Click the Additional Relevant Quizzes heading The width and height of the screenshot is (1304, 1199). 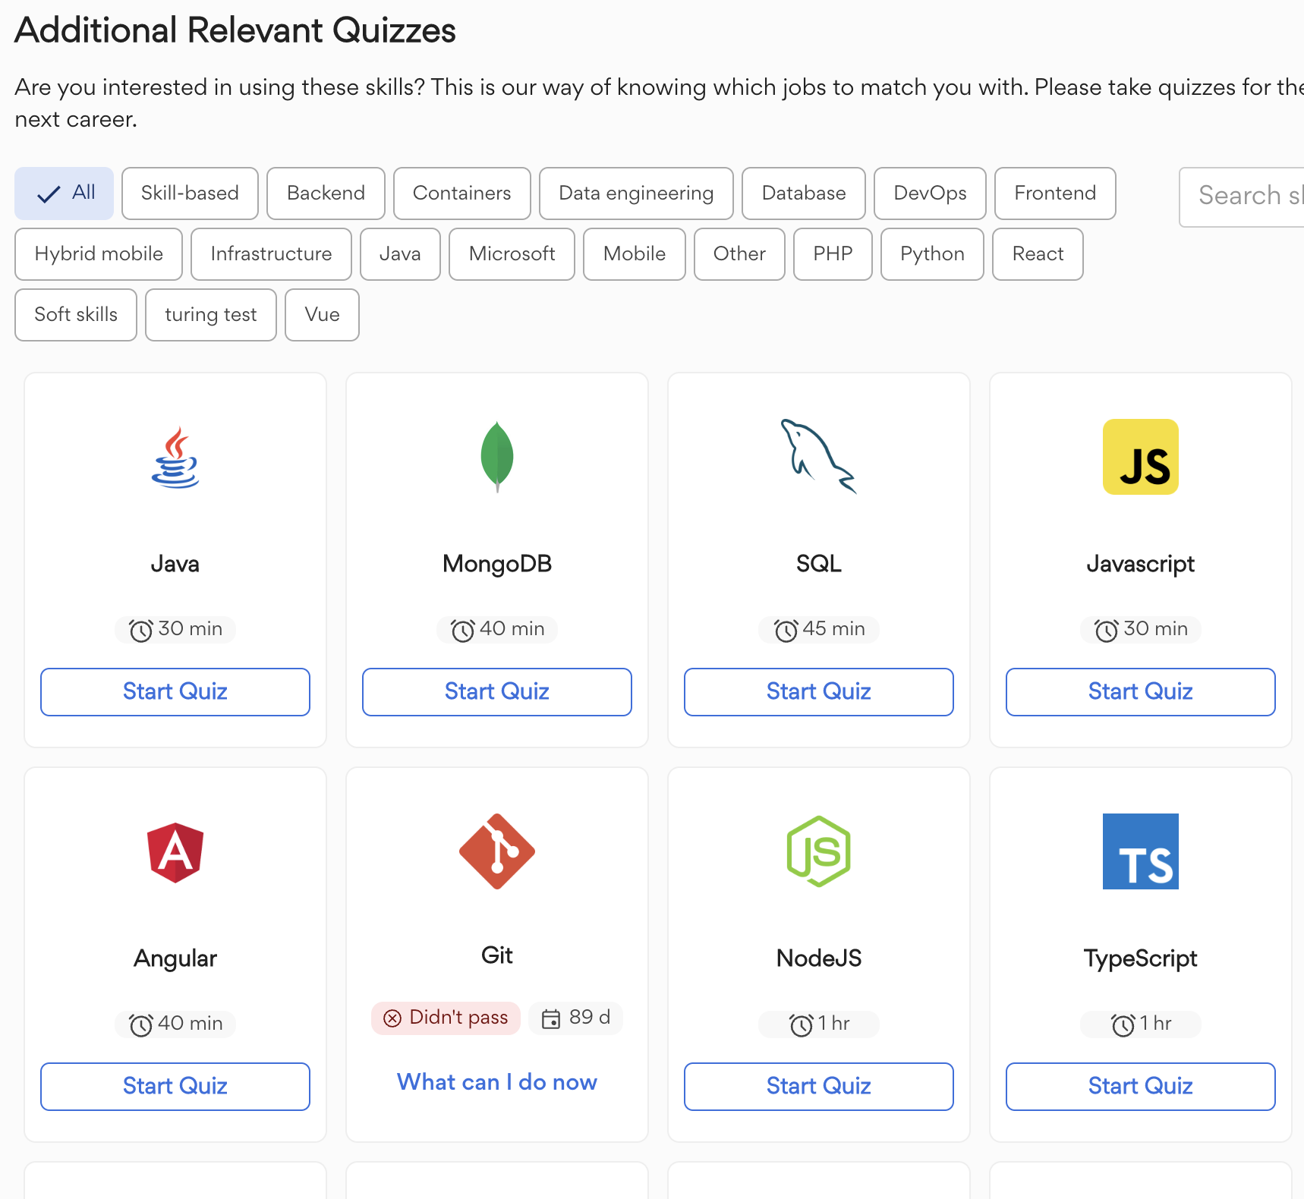[235, 31]
